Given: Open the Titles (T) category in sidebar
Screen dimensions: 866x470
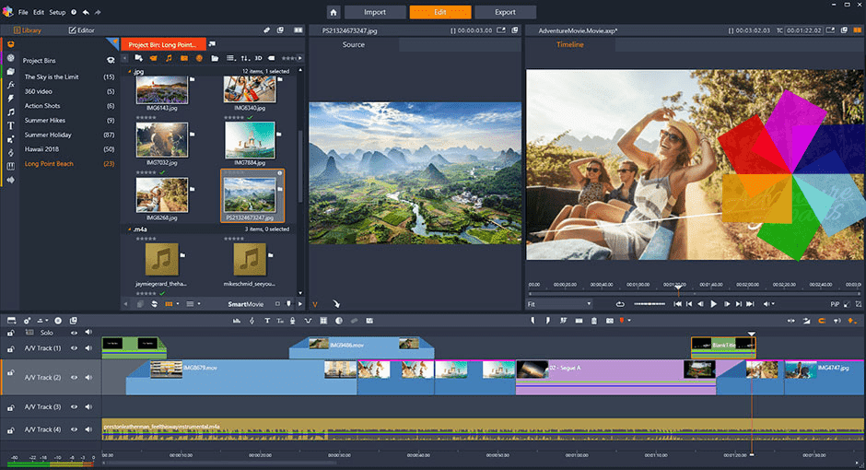Looking at the screenshot, I should point(10,125).
